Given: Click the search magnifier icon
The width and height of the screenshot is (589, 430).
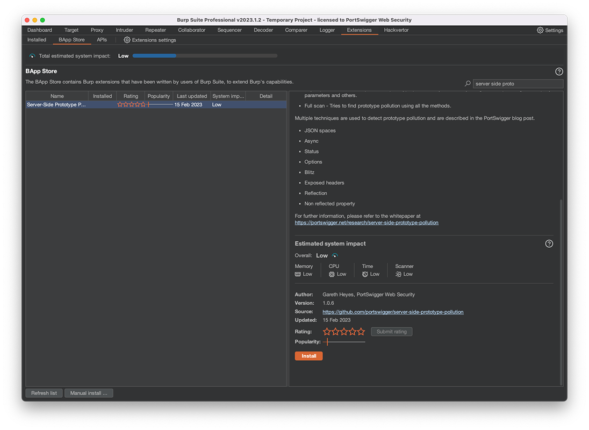Looking at the screenshot, I should click(468, 84).
